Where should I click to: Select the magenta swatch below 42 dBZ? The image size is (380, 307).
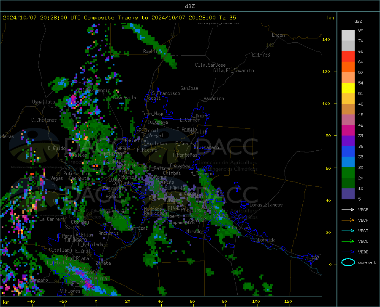[x=348, y=130]
